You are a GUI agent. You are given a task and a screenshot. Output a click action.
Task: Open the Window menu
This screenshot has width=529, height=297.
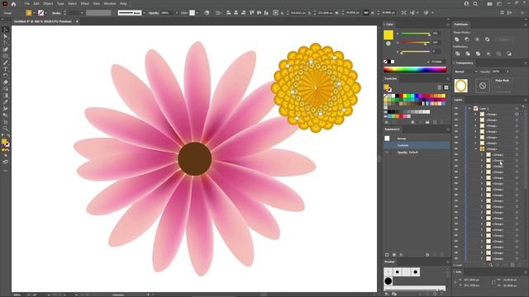point(110,3)
